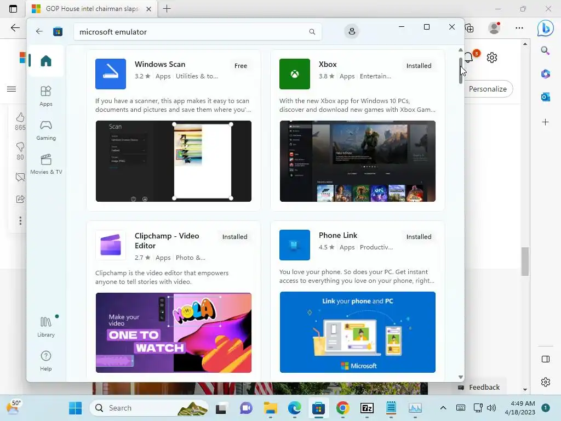Click the Edge browser back arrow

tap(15, 28)
